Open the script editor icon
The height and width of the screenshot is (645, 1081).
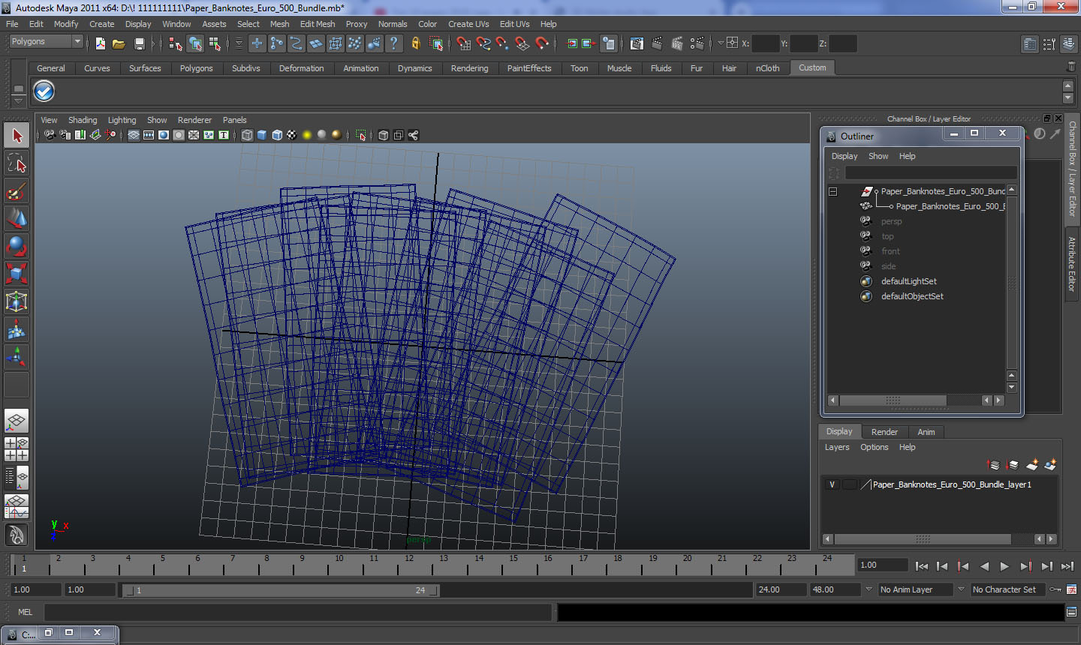(x=1071, y=612)
